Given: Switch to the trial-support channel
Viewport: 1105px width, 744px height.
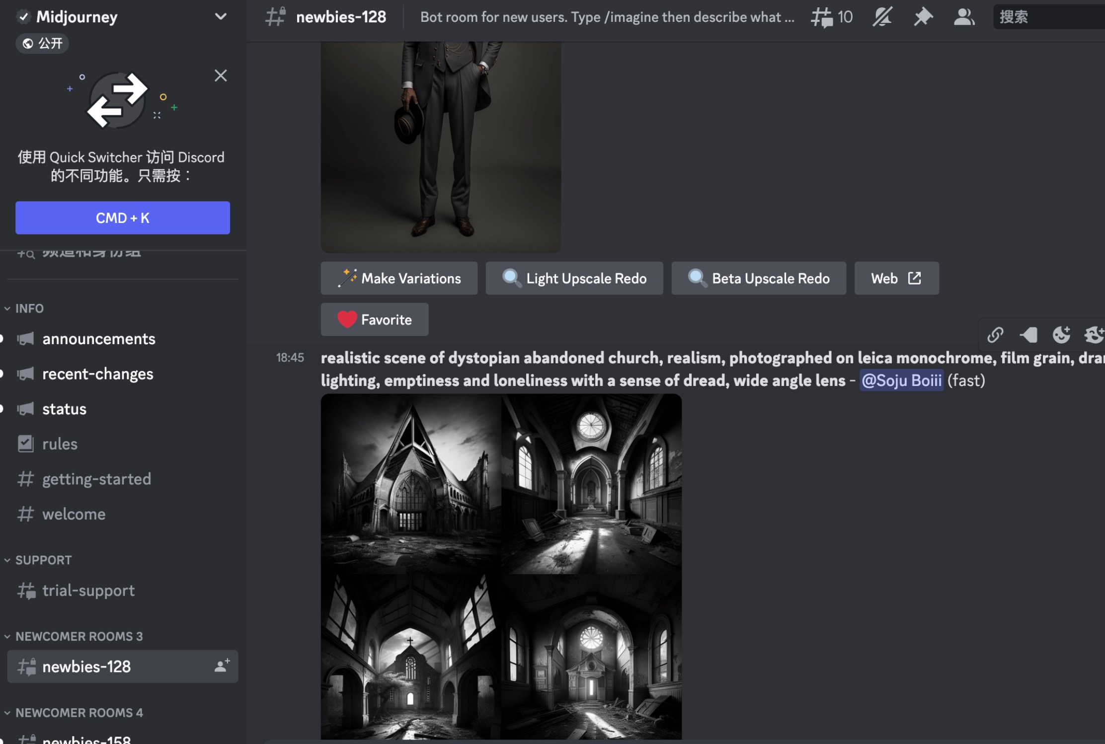Looking at the screenshot, I should click(x=88, y=591).
